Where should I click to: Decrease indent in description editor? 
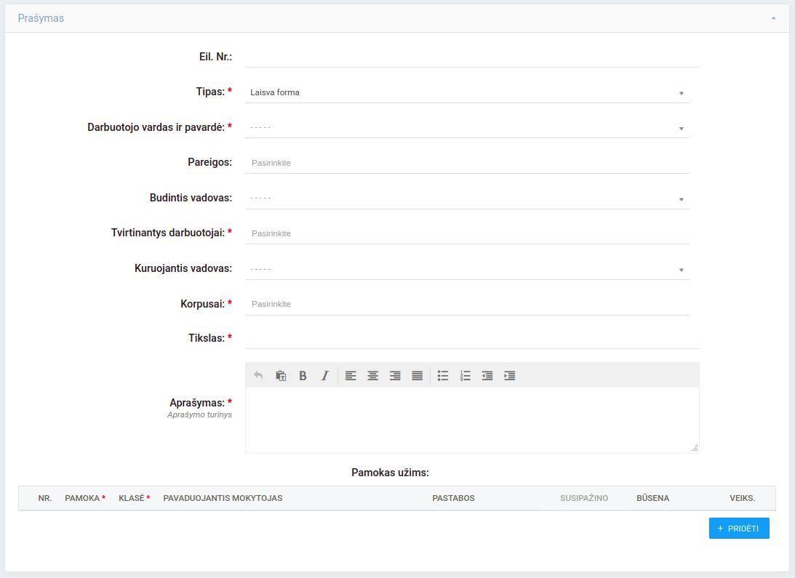[487, 376]
